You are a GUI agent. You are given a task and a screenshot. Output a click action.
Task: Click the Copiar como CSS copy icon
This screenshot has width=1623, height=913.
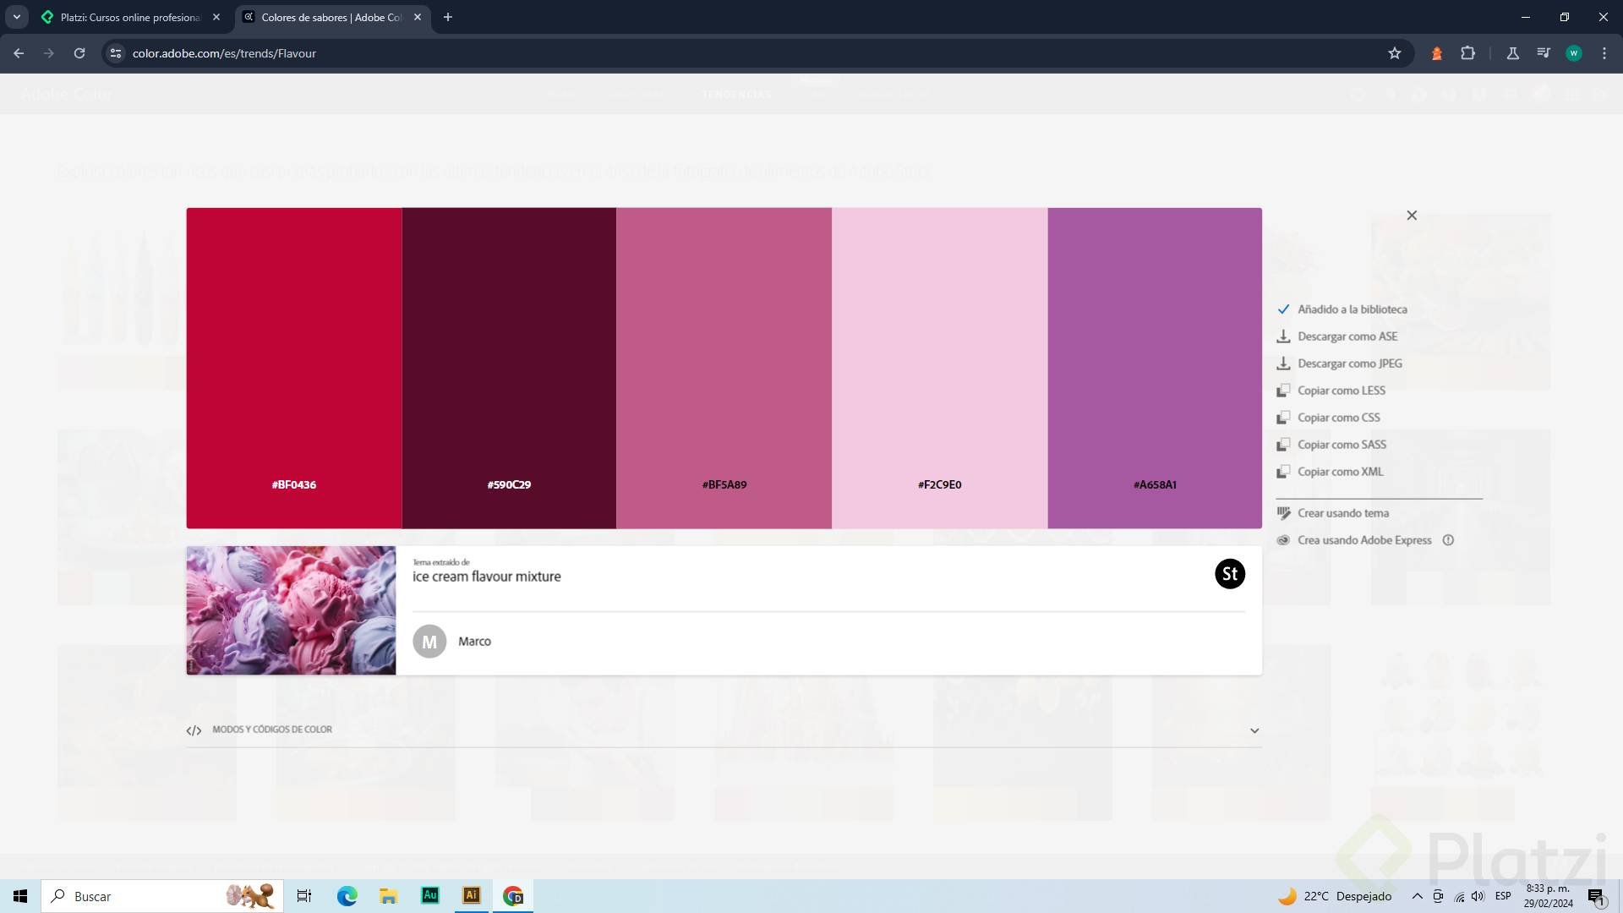(x=1283, y=418)
